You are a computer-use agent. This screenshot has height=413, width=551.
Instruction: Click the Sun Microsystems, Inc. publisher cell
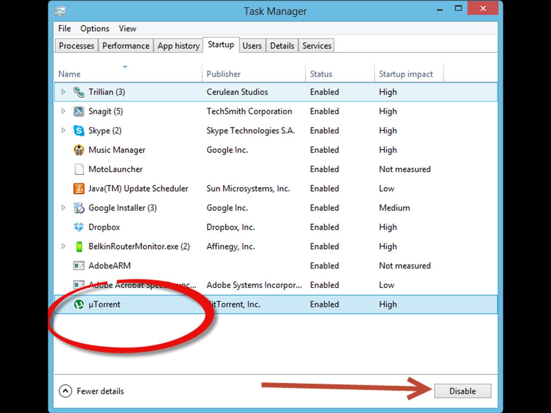coord(248,188)
